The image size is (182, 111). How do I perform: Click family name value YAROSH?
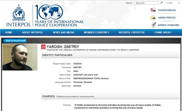[x=77, y=64]
